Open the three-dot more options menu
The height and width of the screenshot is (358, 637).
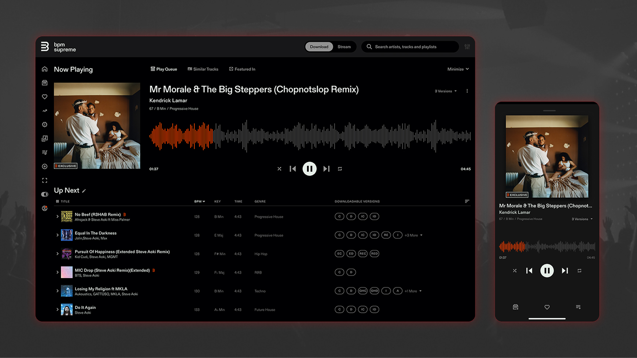[467, 91]
